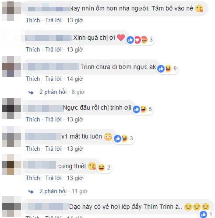This screenshot has height=218, width=215.
Task: Click like reaction icon on 'Ngực đâu rồi chị trinh ơii'
Action: click(137, 109)
